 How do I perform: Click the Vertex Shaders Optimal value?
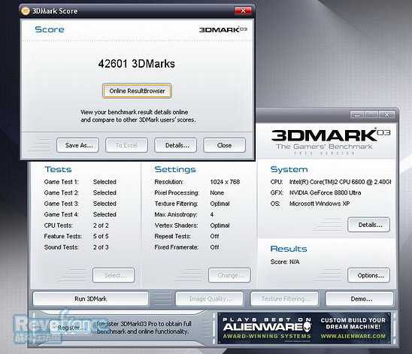pyautogui.click(x=220, y=225)
